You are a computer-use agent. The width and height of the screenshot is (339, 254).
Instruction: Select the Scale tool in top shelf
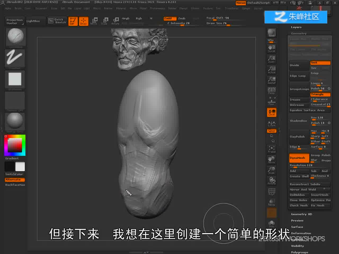[x=105, y=21]
